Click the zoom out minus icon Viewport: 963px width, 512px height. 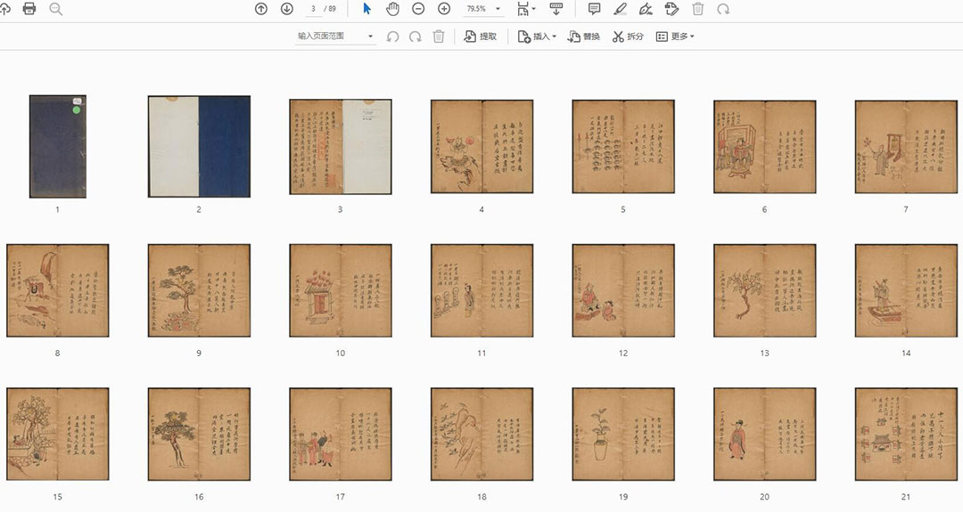click(x=418, y=9)
